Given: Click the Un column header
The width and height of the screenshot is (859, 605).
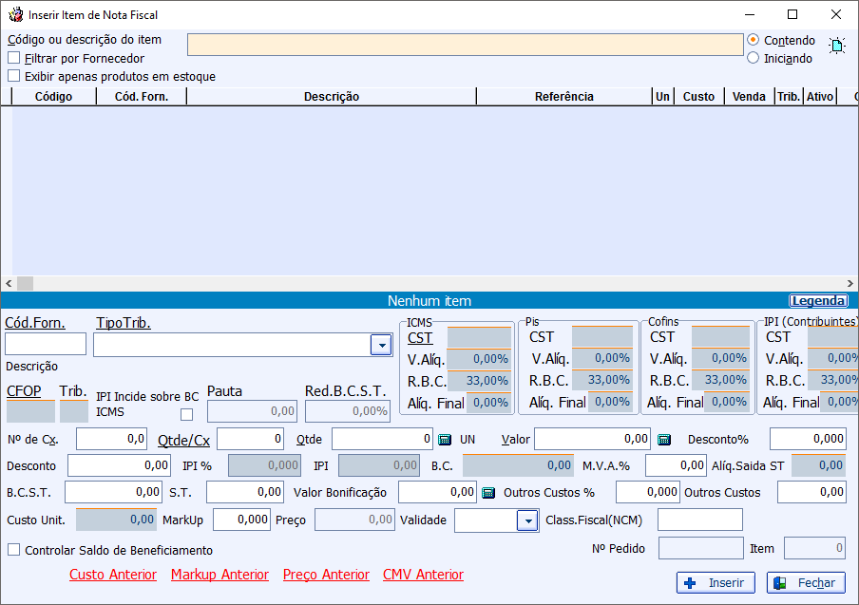Looking at the screenshot, I should coord(663,96).
